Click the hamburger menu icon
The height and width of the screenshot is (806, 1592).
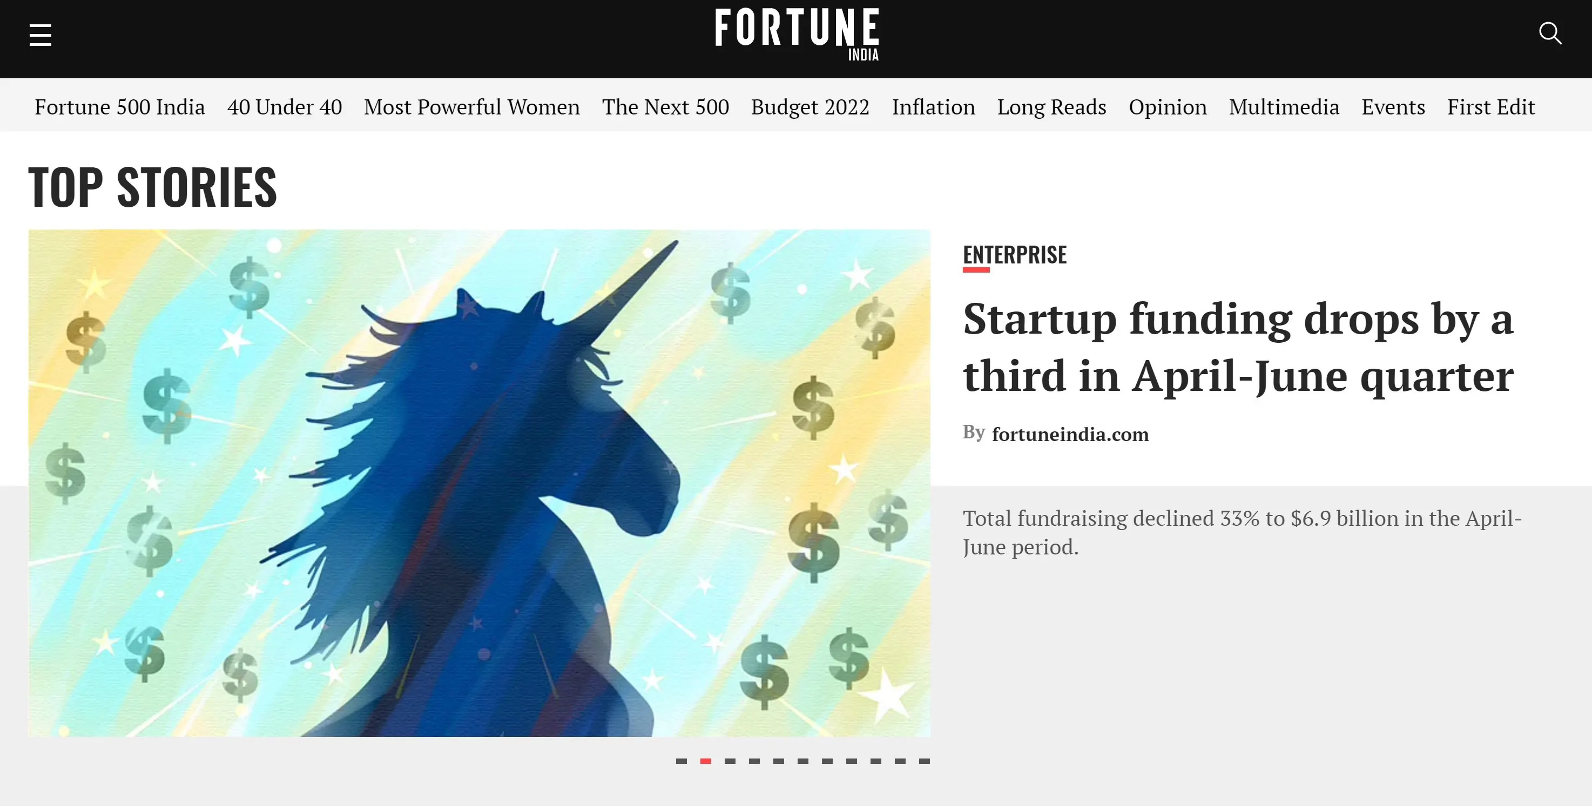(40, 35)
